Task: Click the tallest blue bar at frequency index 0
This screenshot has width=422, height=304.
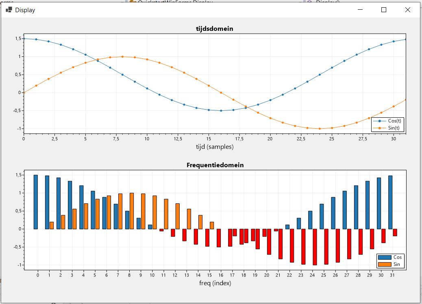Action: [35, 201]
